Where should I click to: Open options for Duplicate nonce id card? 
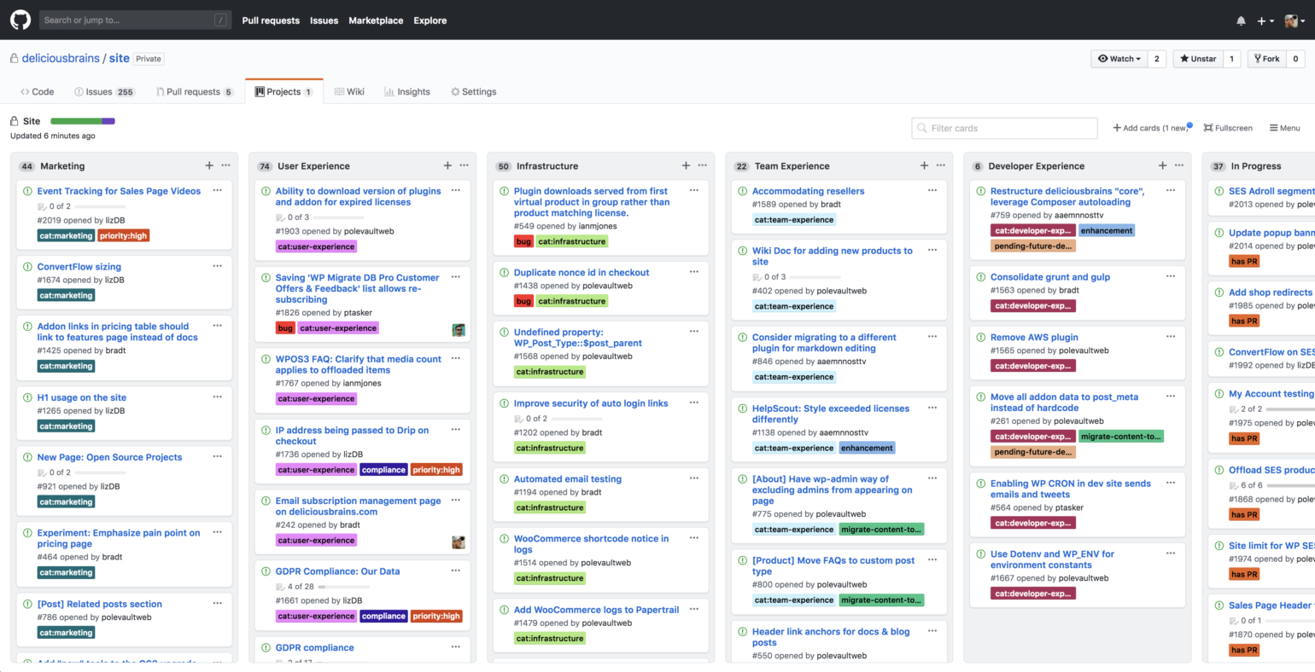tap(694, 272)
